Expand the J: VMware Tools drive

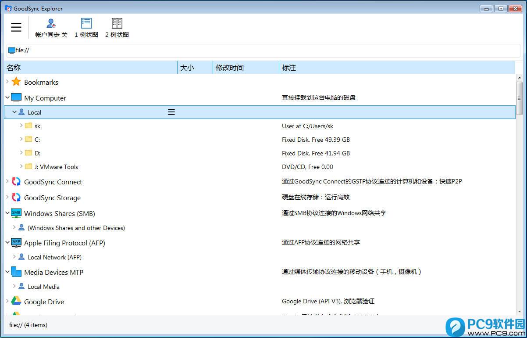tap(21, 166)
